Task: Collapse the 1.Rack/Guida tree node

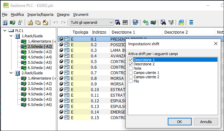Action: 11,36
